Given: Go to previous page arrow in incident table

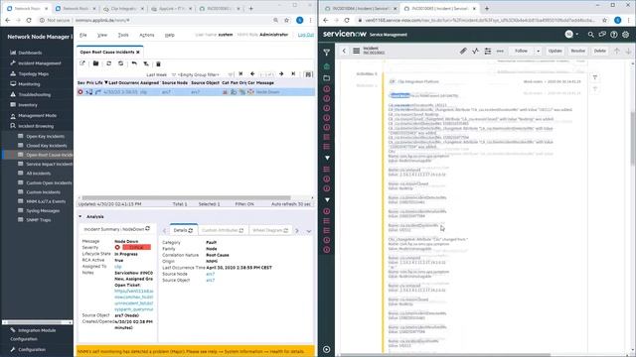Looking at the screenshot, I should tap(252, 74).
